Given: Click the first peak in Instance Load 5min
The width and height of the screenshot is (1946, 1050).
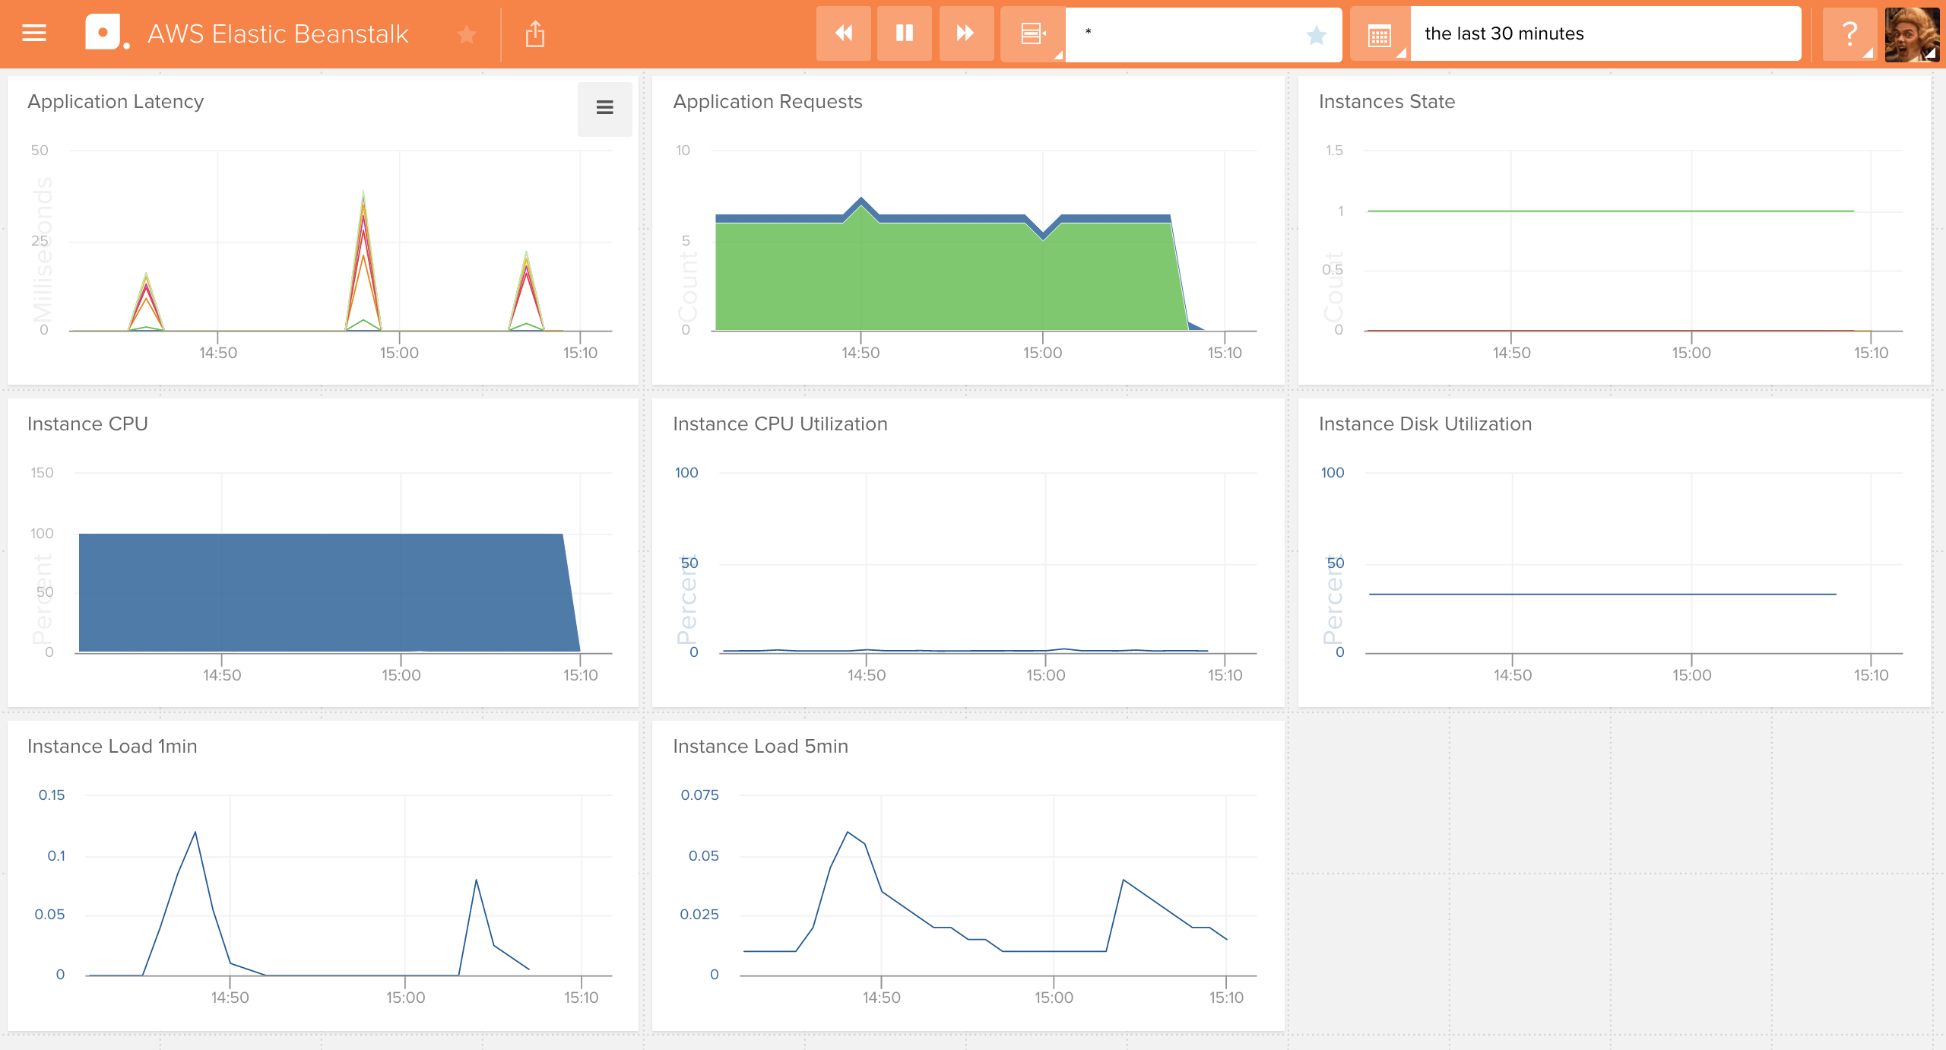Looking at the screenshot, I should tap(848, 833).
